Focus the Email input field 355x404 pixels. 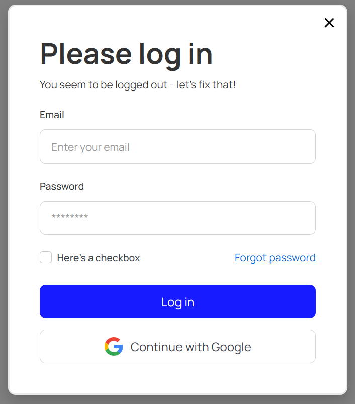(x=178, y=147)
